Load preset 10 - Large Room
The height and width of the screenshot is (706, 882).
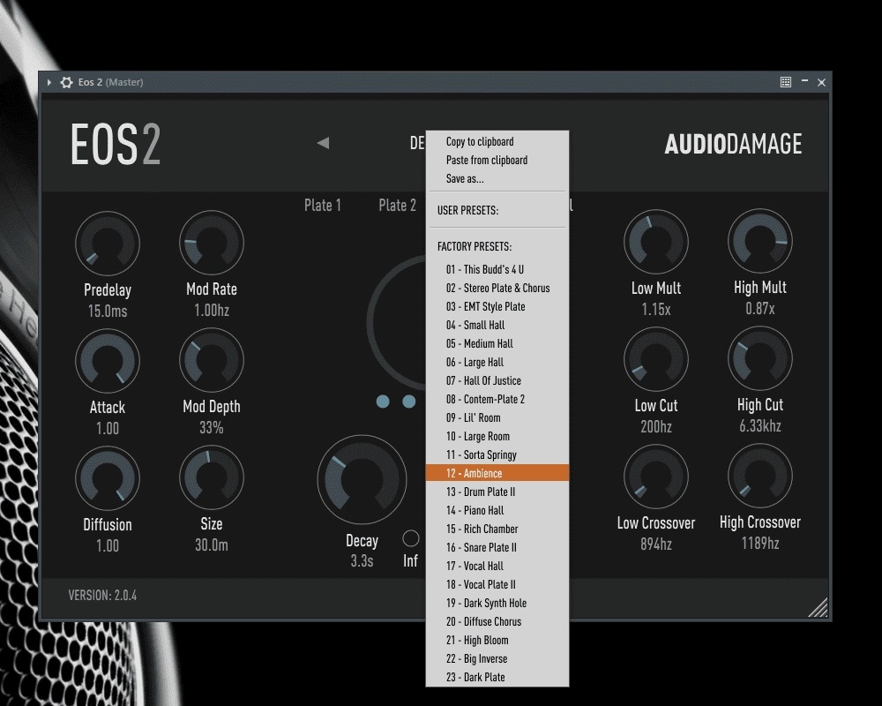[497, 436]
